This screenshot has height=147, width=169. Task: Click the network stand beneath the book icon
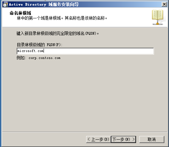pyautogui.click(x=157, y=23)
